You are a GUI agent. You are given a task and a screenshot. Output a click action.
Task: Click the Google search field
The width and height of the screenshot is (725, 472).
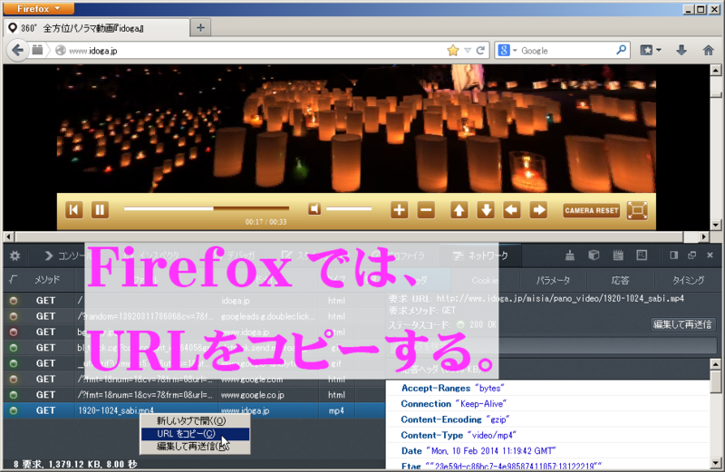click(x=567, y=51)
